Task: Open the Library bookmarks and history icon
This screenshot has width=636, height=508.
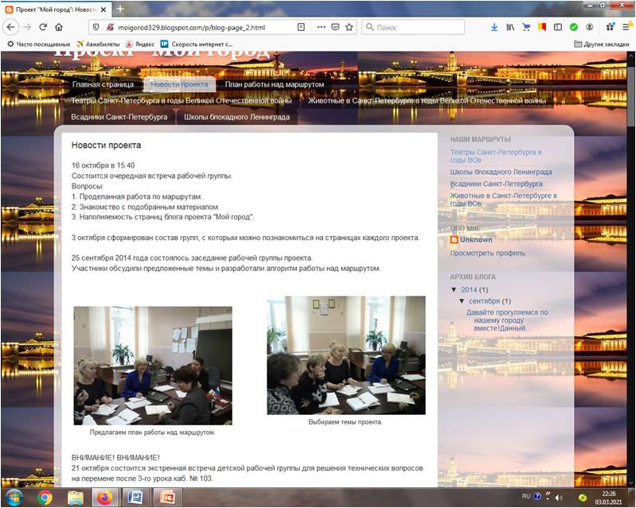Action: 510,27
